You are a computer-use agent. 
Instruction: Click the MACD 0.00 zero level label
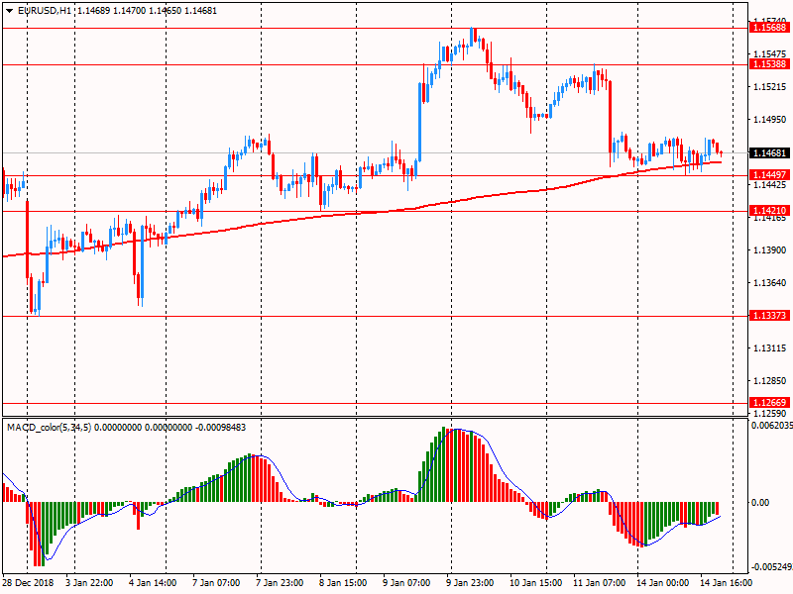tap(760, 502)
